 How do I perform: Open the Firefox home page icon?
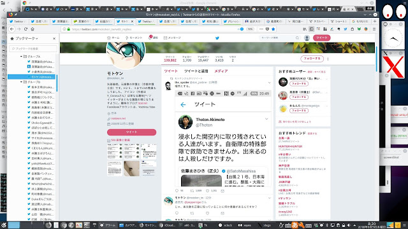[x=33, y=29]
